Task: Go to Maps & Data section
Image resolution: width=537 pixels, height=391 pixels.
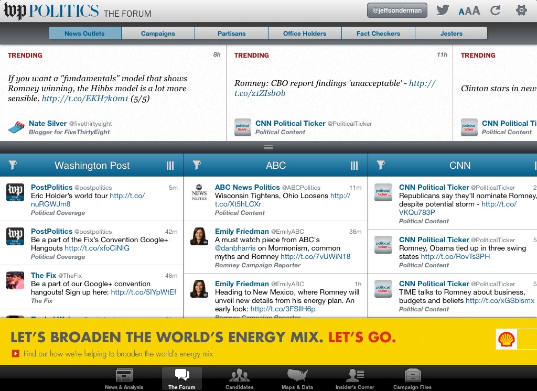Action: click(297, 378)
